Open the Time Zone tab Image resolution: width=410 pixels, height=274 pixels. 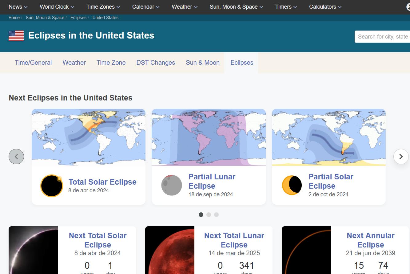[111, 63]
